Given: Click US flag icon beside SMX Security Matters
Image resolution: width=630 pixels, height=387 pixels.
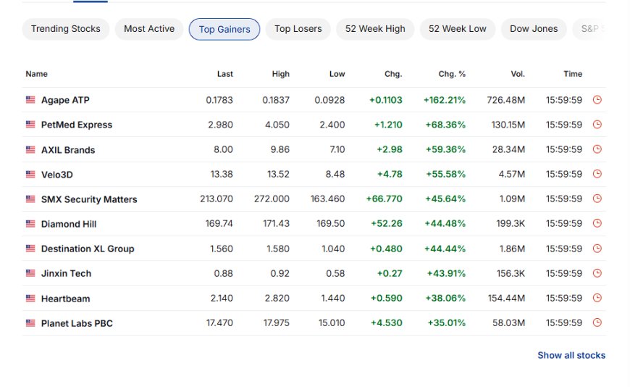Looking at the screenshot, I should tap(30, 199).
